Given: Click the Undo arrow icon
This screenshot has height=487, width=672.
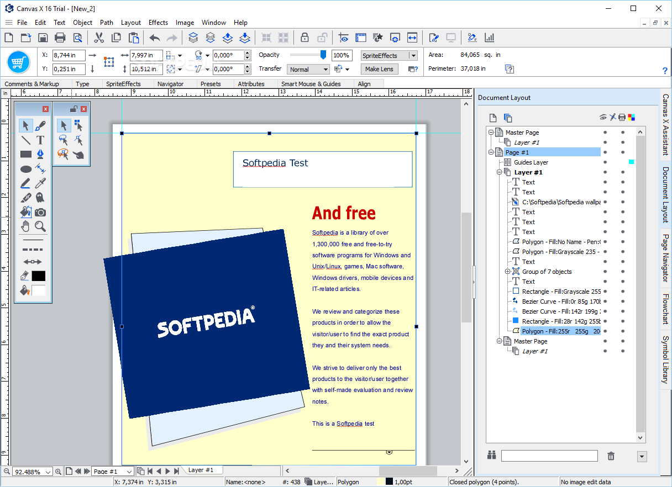Looking at the screenshot, I should [155, 38].
